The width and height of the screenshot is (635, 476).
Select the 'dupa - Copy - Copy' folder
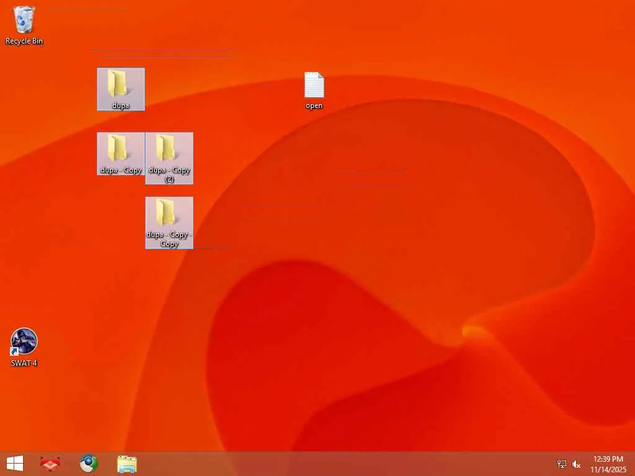tap(169, 223)
